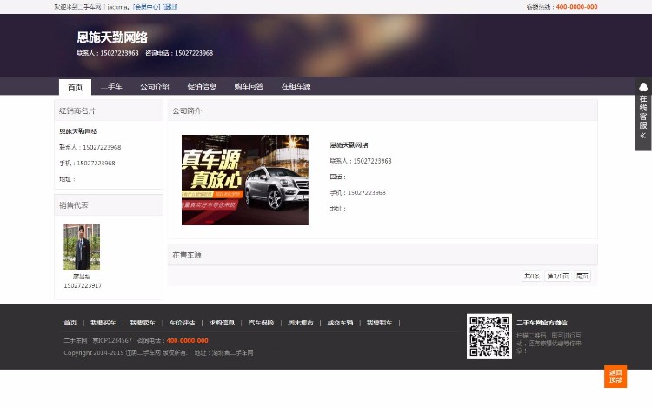Click the 在售车源 section heading
The width and height of the screenshot is (652, 408).
(x=187, y=255)
